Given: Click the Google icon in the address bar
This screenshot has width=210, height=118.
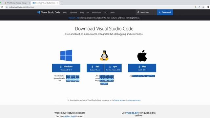Looking at the screenshot, I should 196,7.
